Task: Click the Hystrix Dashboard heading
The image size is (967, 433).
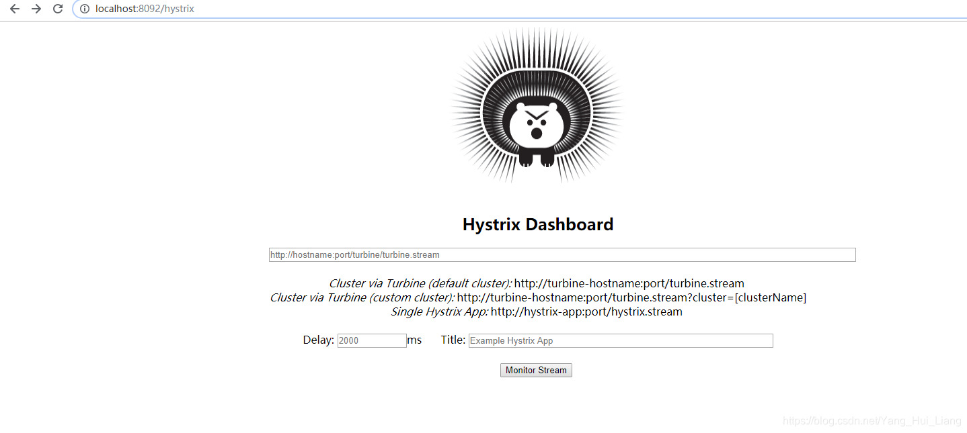Action: 538,224
